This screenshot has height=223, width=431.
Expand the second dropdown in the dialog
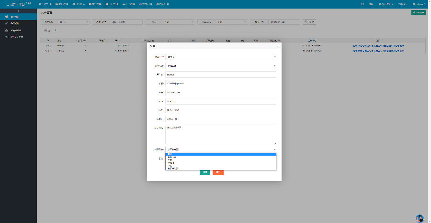tap(221, 65)
